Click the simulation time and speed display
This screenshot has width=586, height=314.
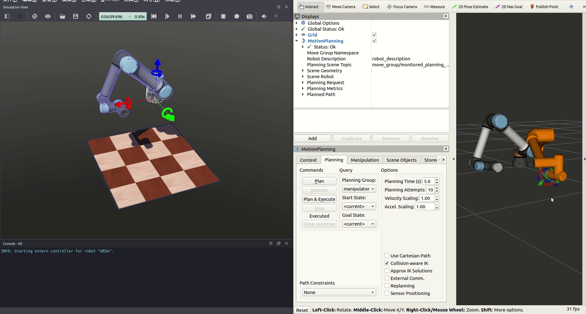(x=123, y=16)
